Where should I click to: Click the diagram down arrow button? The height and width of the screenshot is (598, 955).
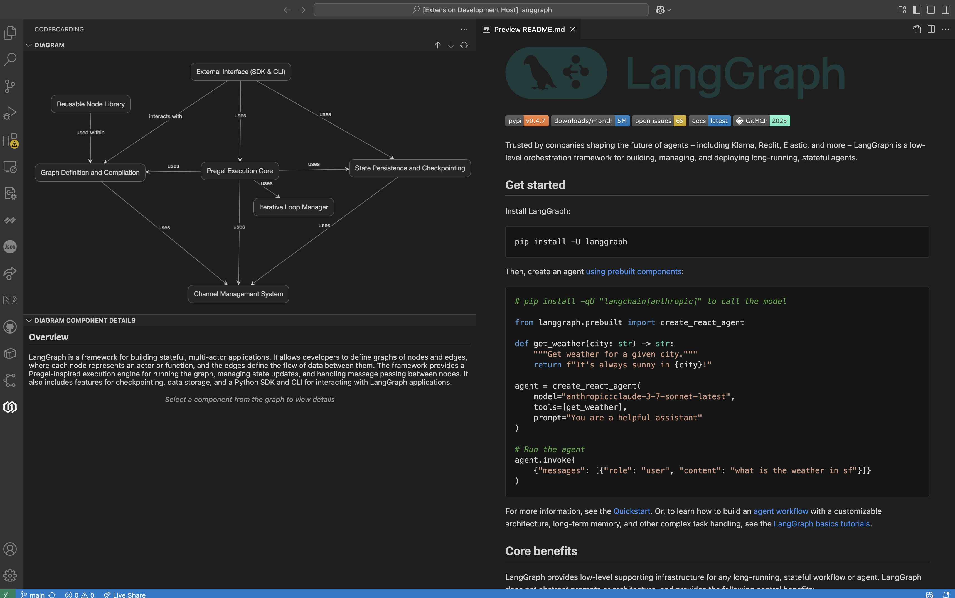pyautogui.click(x=451, y=45)
